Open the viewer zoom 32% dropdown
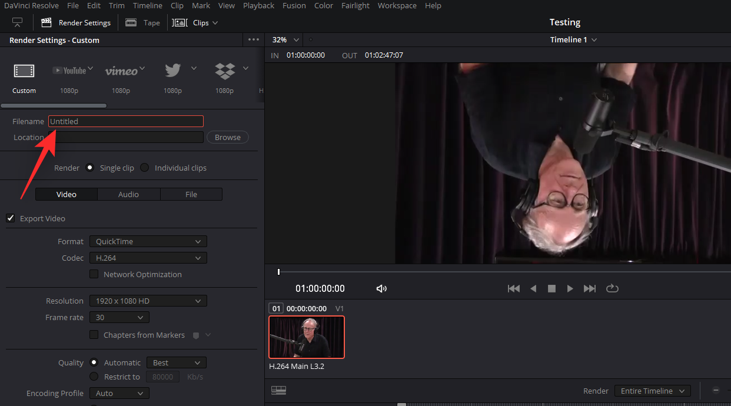731x406 pixels. (286, 39)
